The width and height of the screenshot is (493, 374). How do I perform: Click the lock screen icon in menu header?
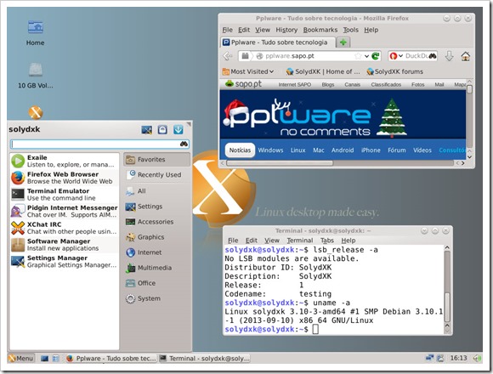click(162, 130)
